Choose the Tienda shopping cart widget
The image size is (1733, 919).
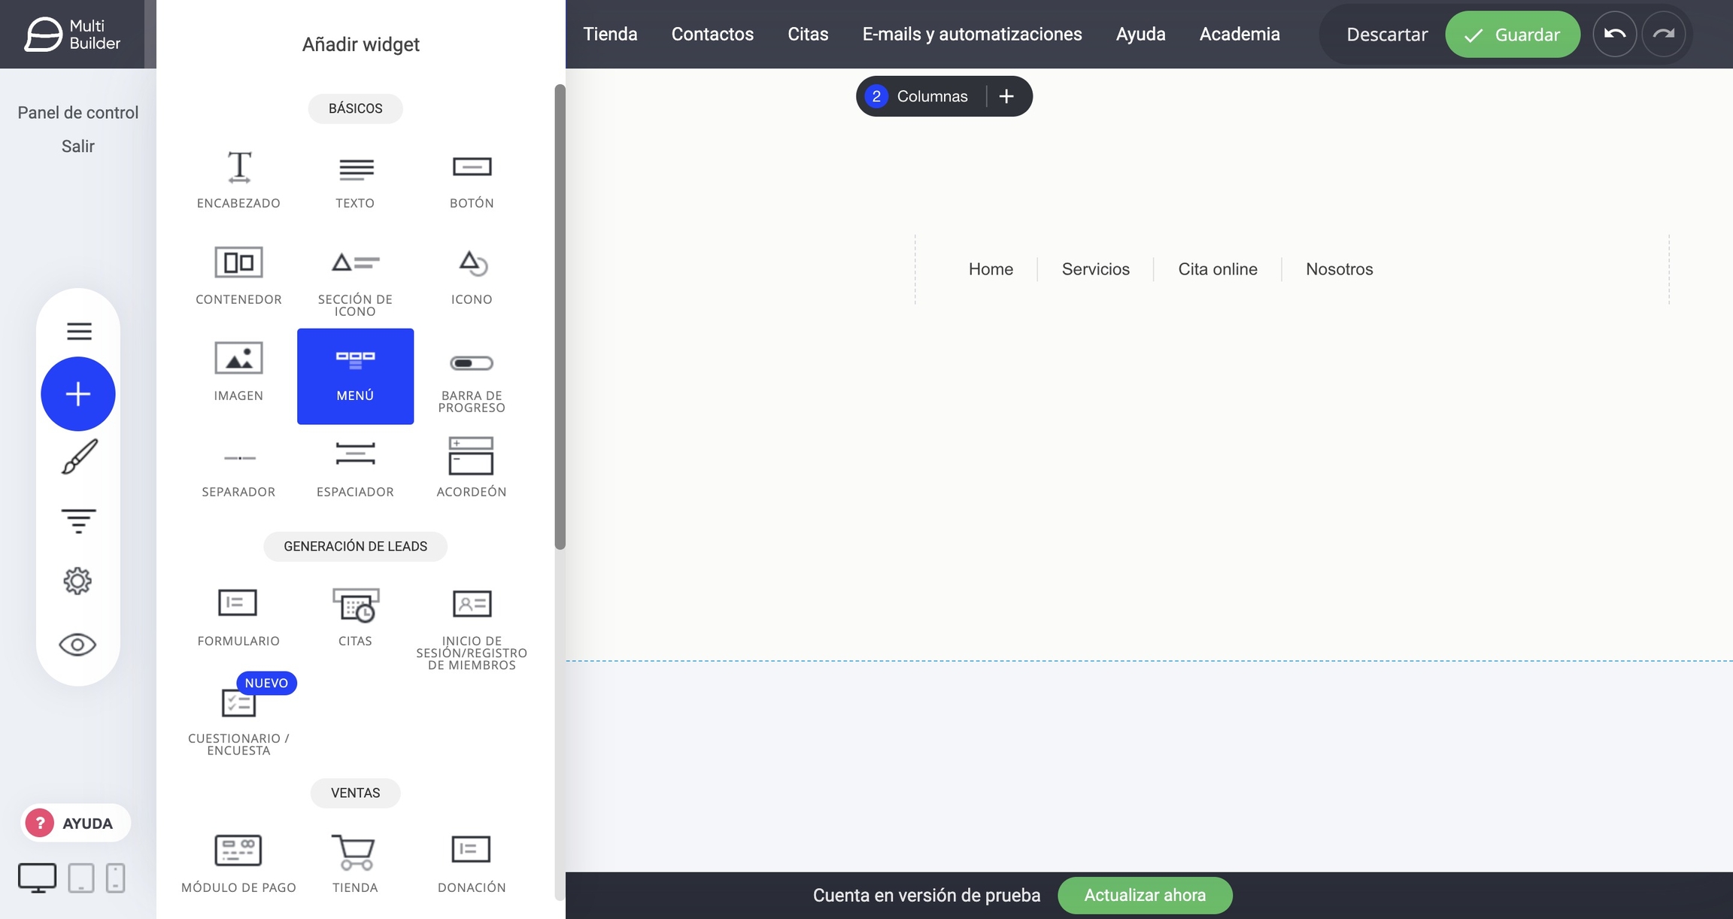click(355, 862)
